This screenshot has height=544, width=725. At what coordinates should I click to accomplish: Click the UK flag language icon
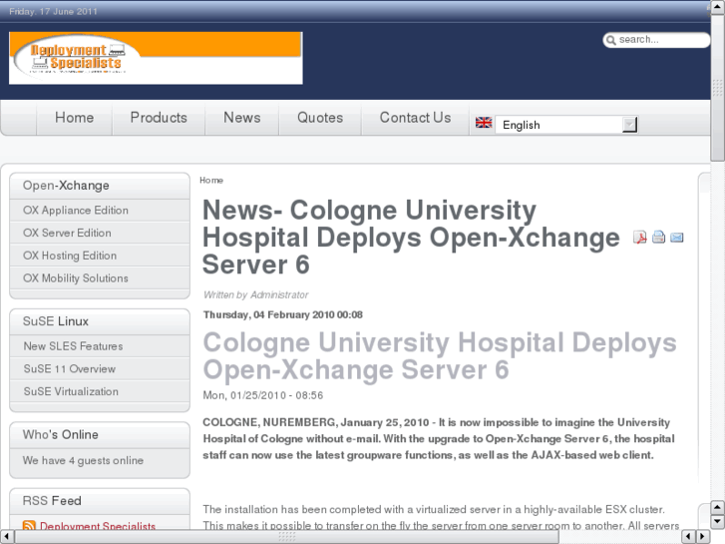(484, 123)
